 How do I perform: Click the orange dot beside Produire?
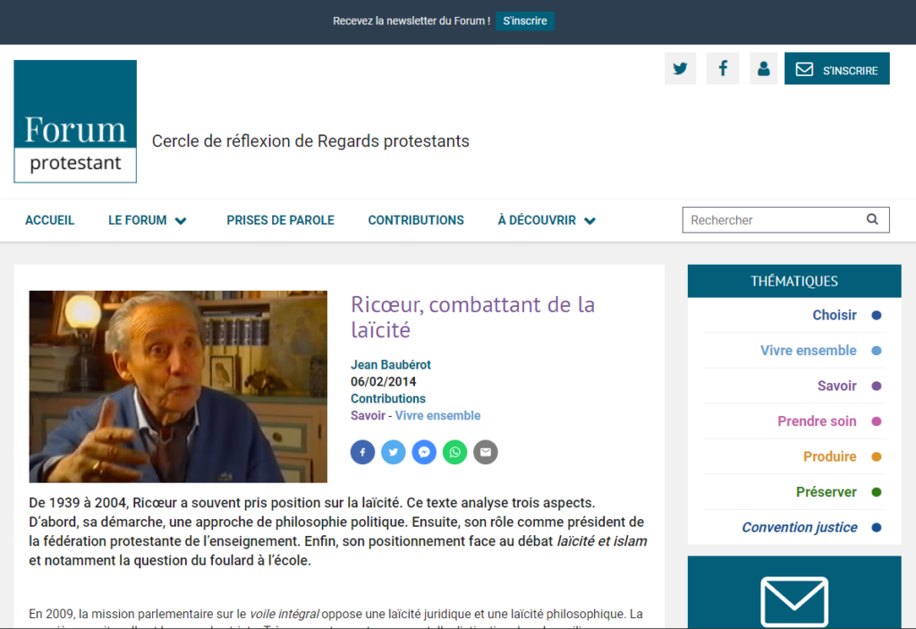pos(877,456)
